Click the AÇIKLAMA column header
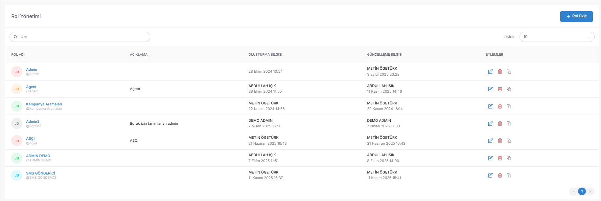This screenshot has height=201, width=601. [139, 55]
